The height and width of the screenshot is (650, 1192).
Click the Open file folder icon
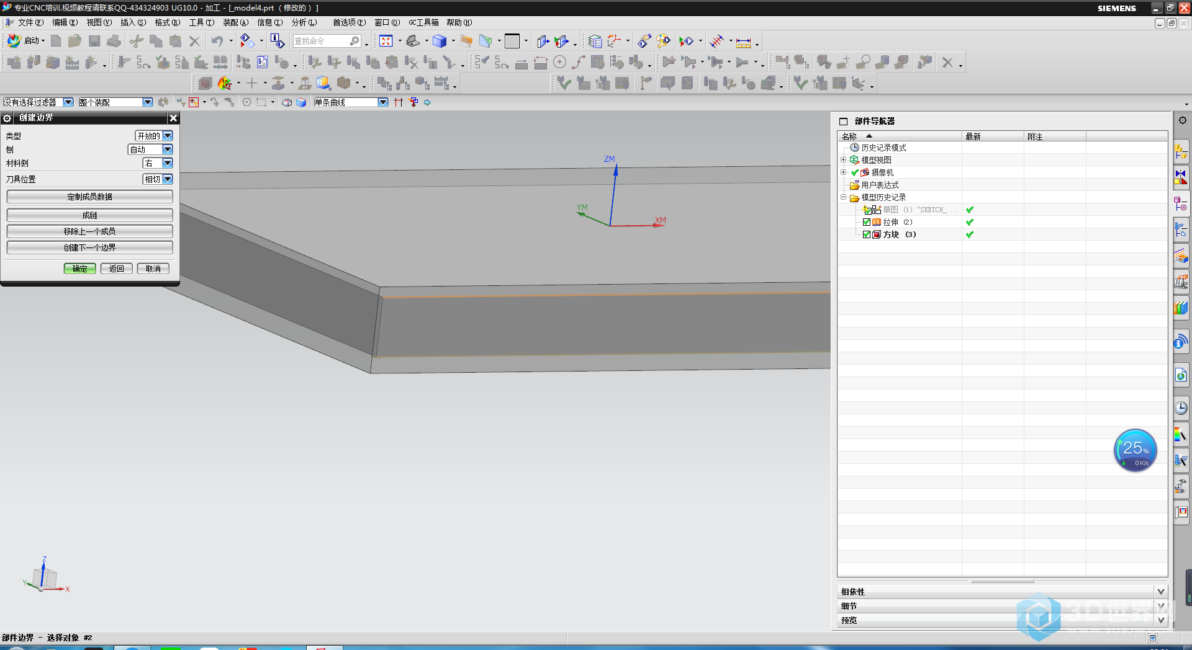(75, 41)
